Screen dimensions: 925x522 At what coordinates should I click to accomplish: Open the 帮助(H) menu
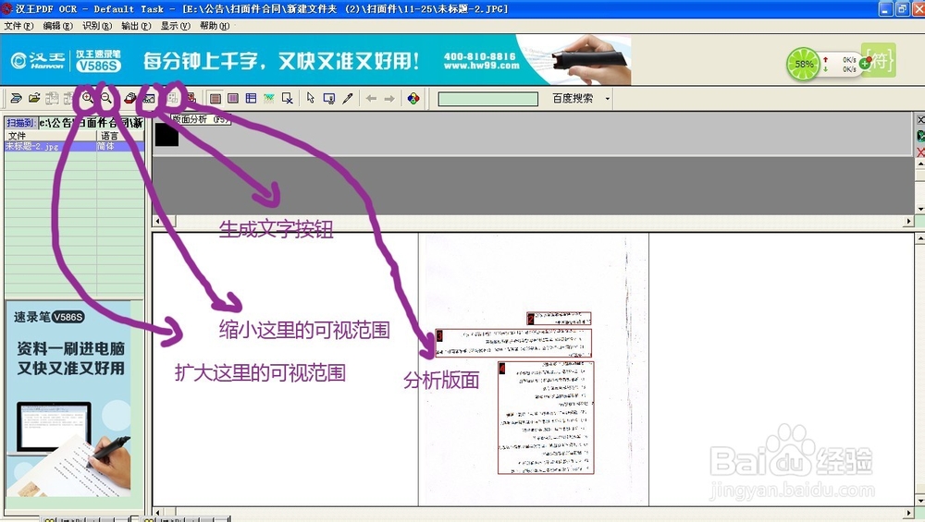215,26
